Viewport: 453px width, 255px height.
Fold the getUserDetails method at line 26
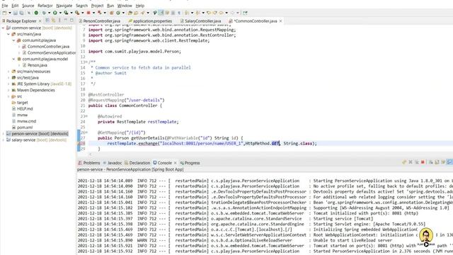click(86, 132)
